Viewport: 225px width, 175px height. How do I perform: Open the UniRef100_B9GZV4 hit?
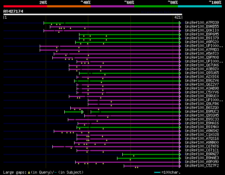tap(202, 81)
